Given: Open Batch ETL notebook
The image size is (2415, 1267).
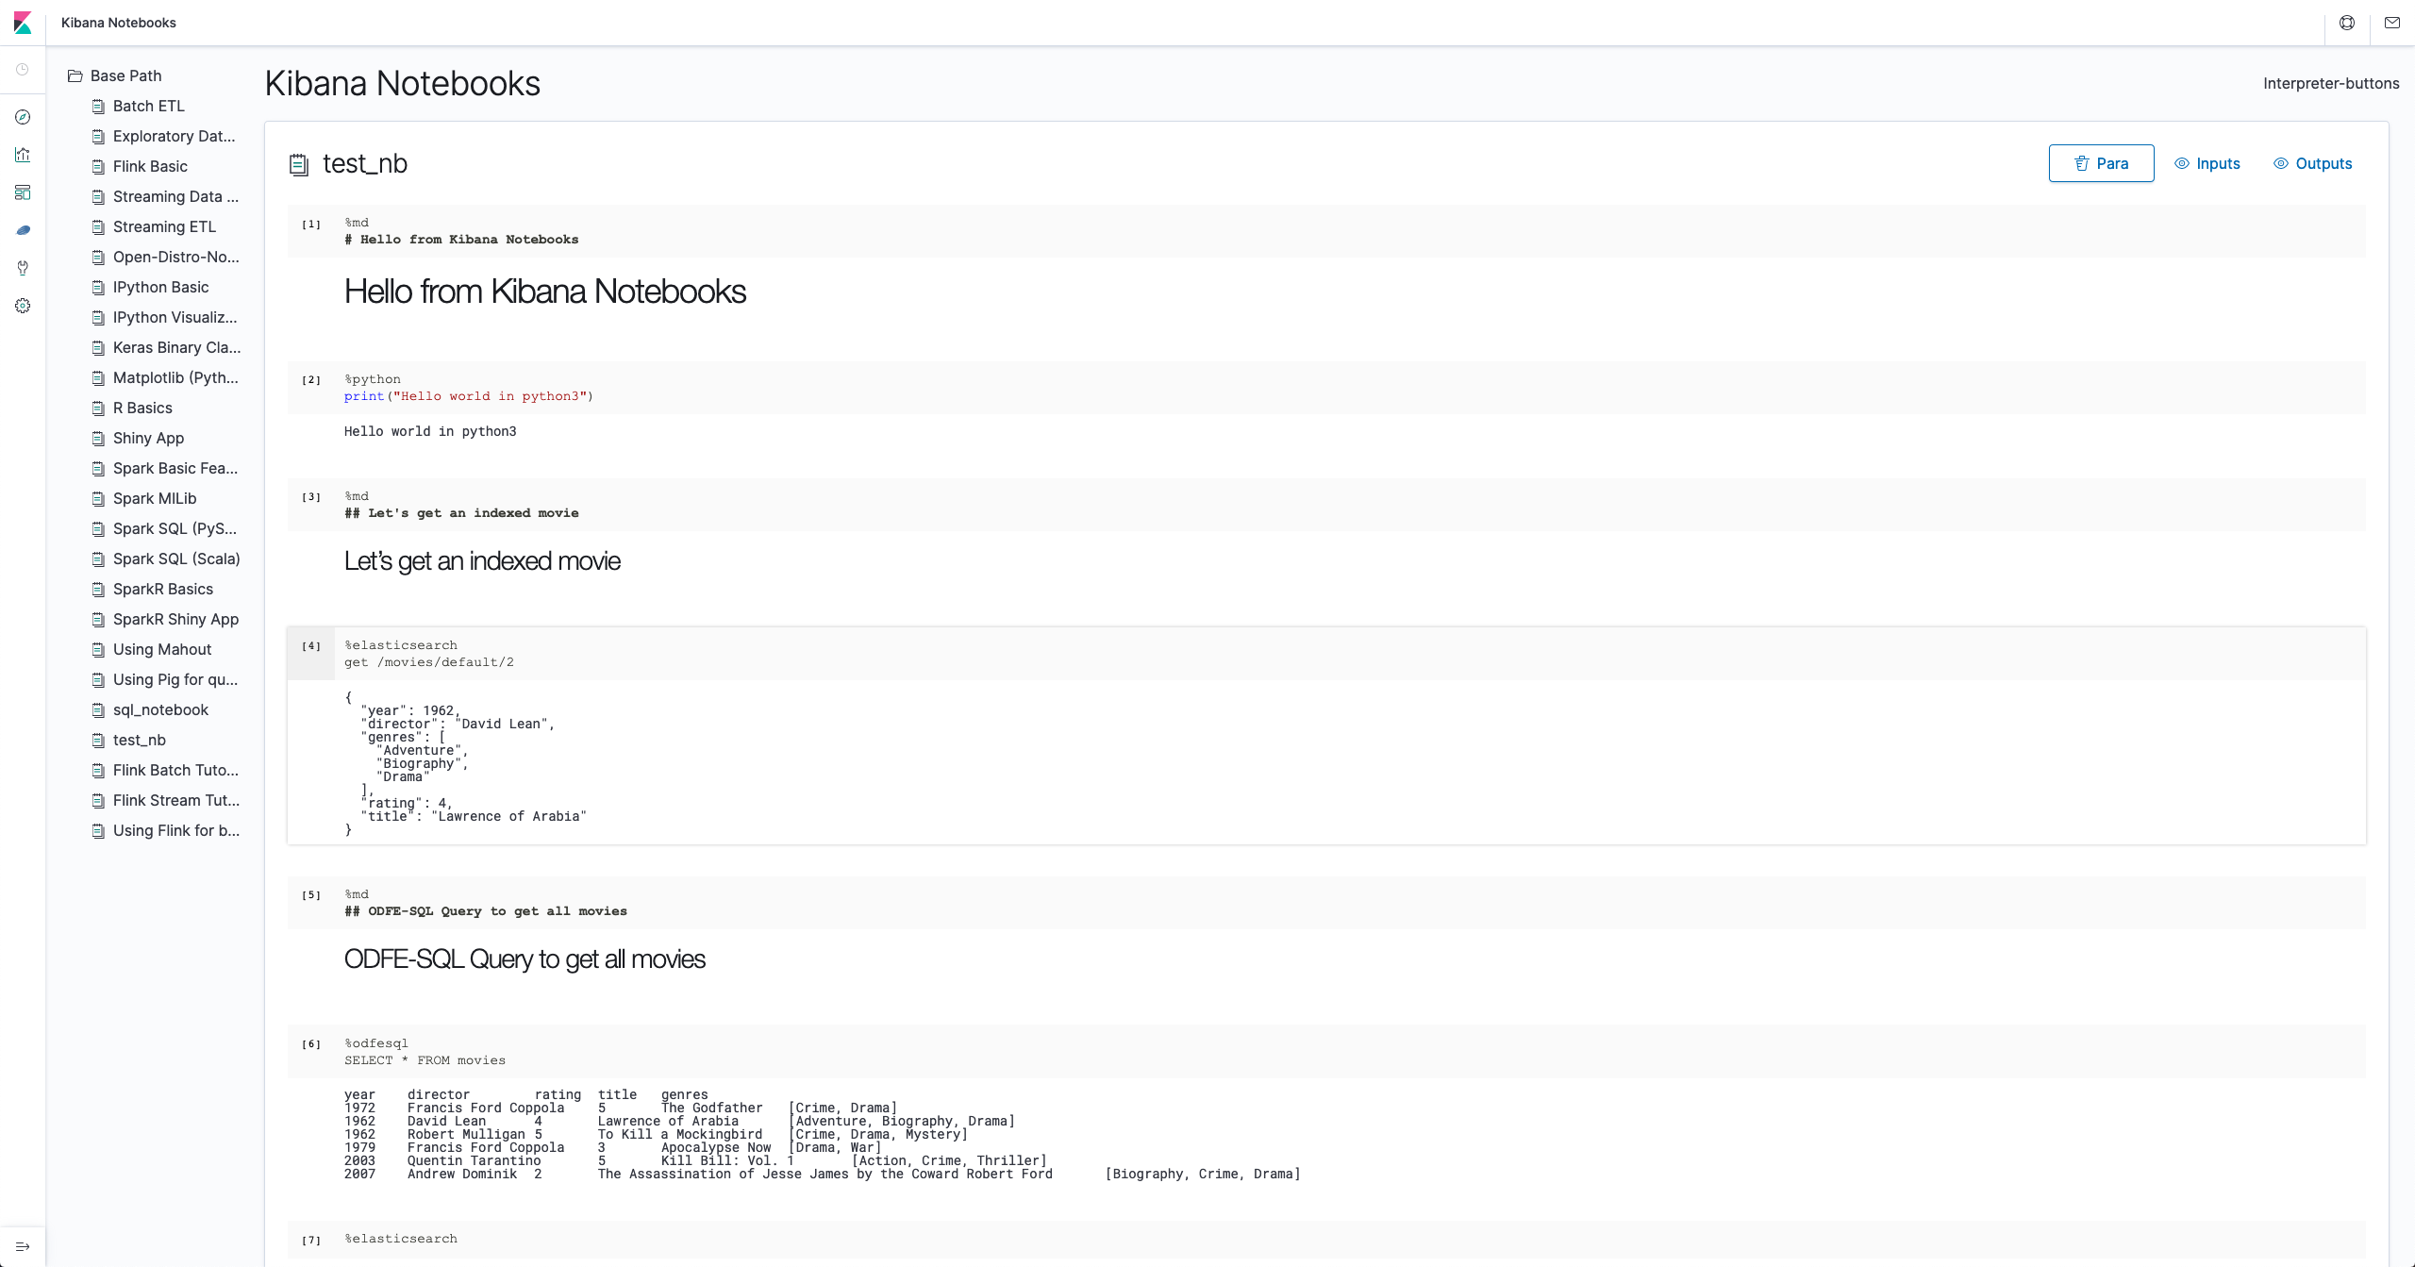Looking at the screenshot, I should (149, 106).
